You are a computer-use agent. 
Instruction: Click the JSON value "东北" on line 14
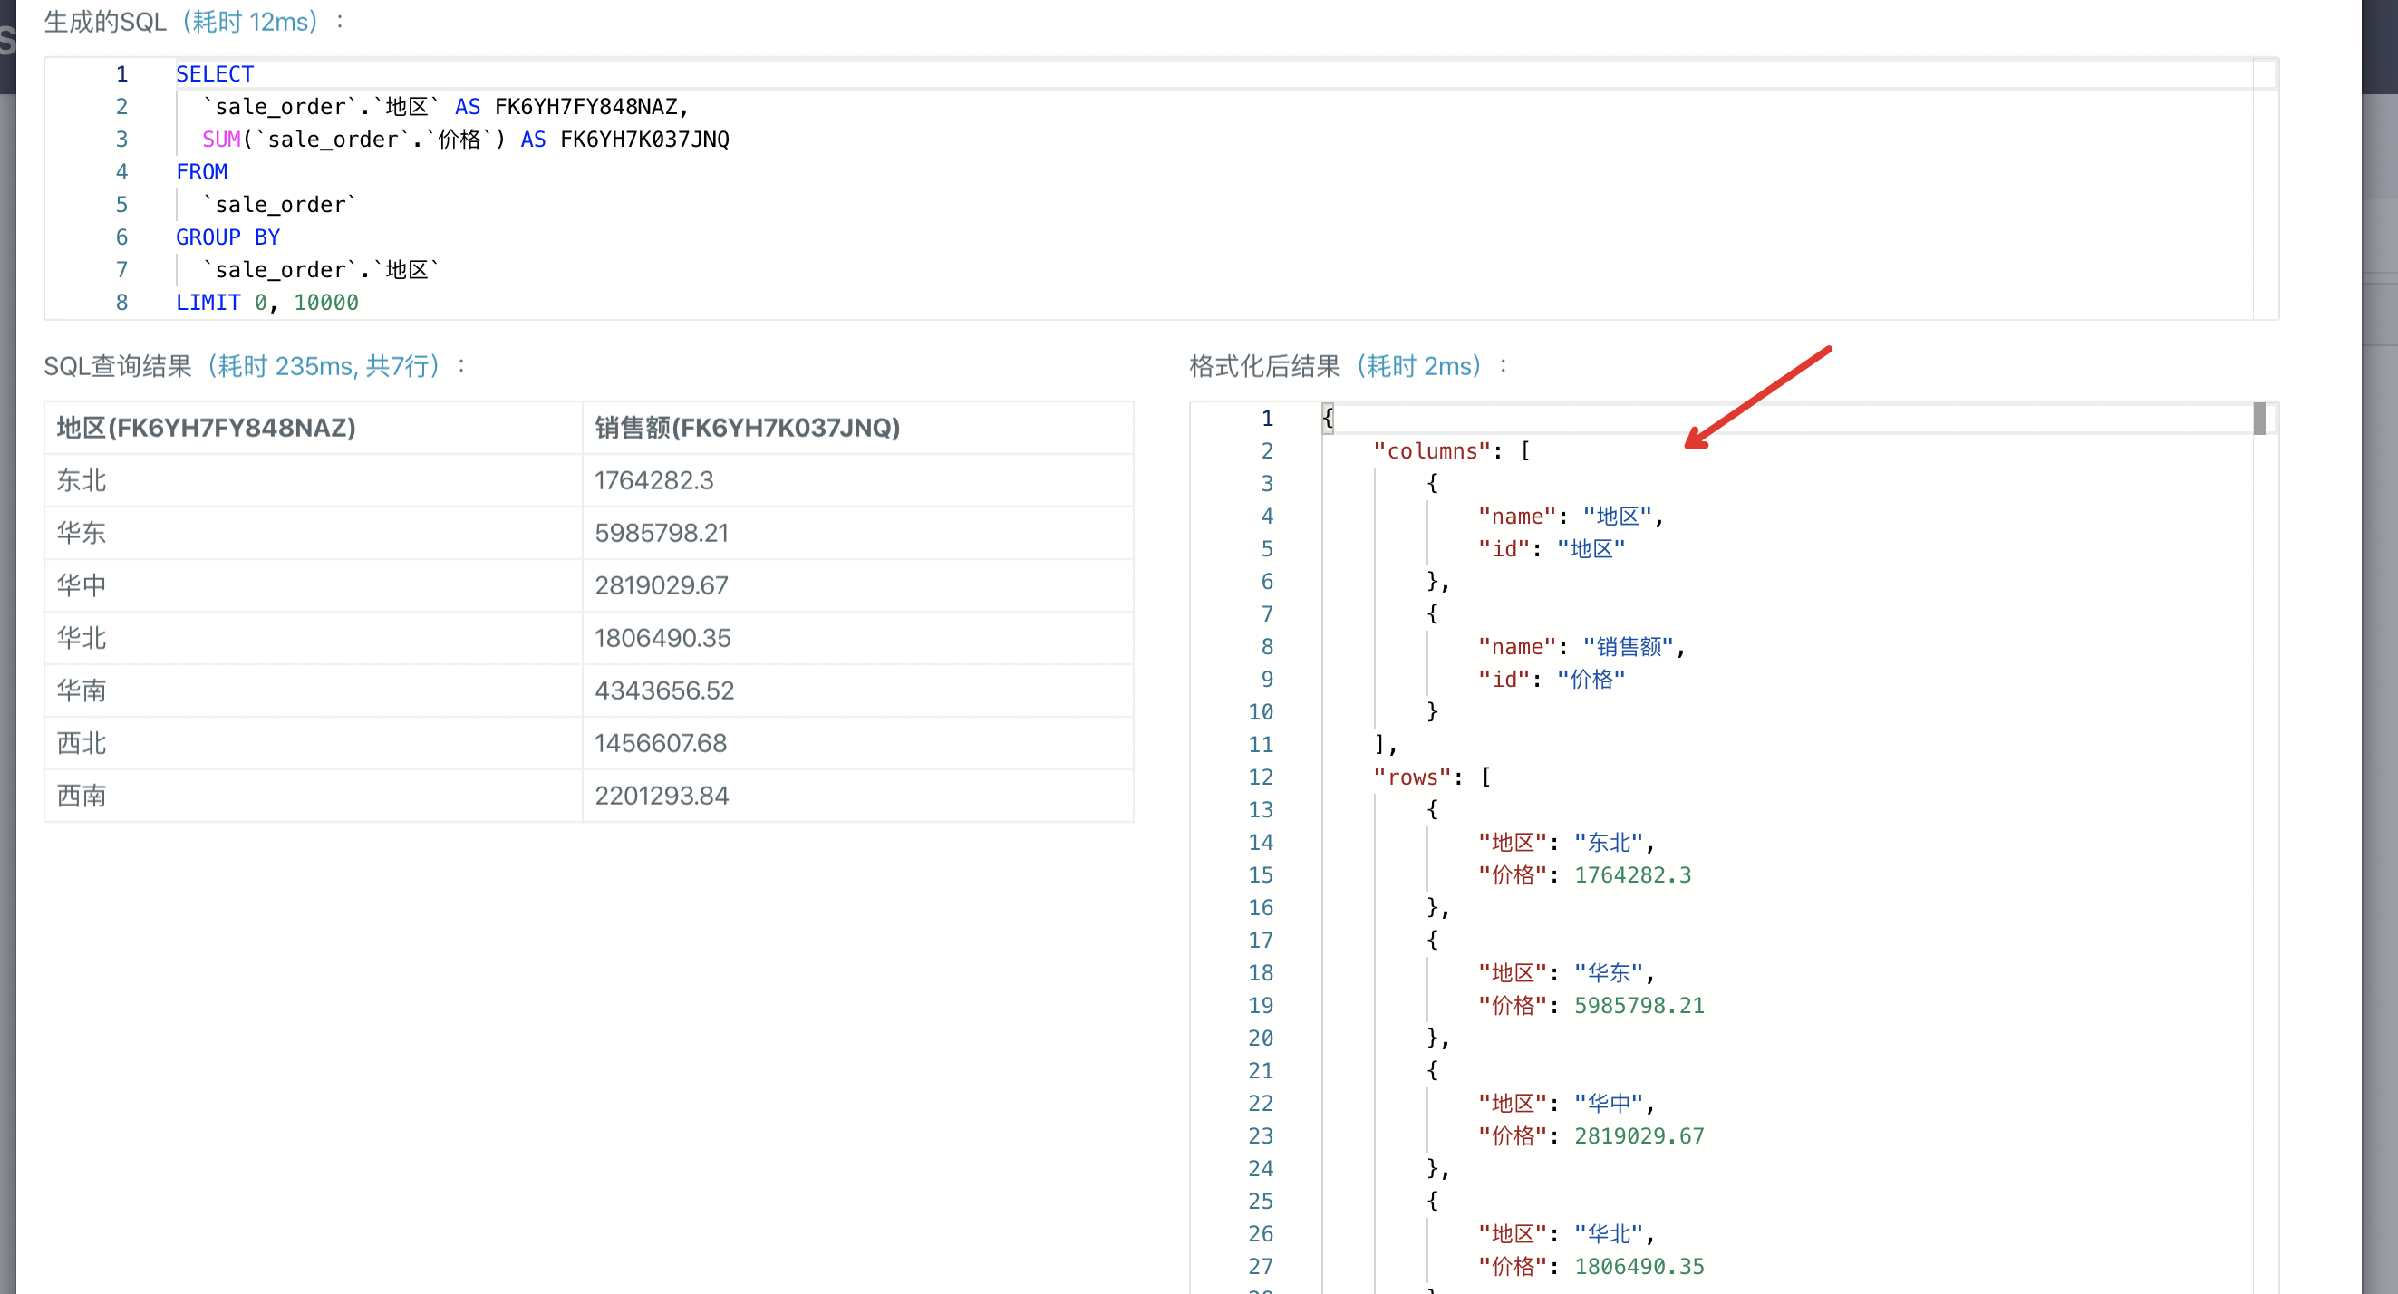click(x=1609, y=842)
